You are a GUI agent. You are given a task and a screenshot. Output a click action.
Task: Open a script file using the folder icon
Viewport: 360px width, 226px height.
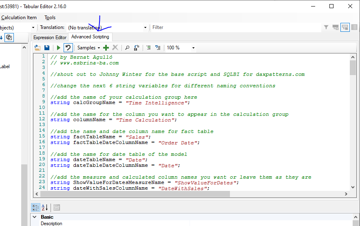click(x=38, y=48)
